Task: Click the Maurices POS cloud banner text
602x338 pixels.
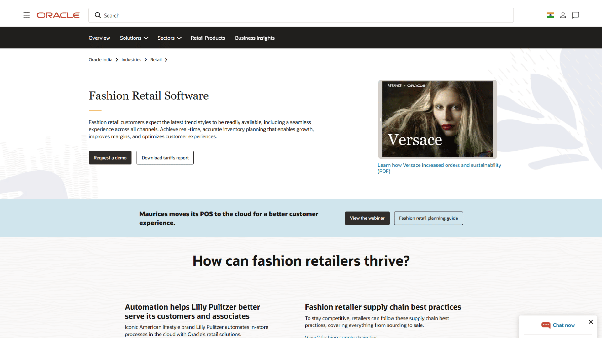Action: point(229,218)
